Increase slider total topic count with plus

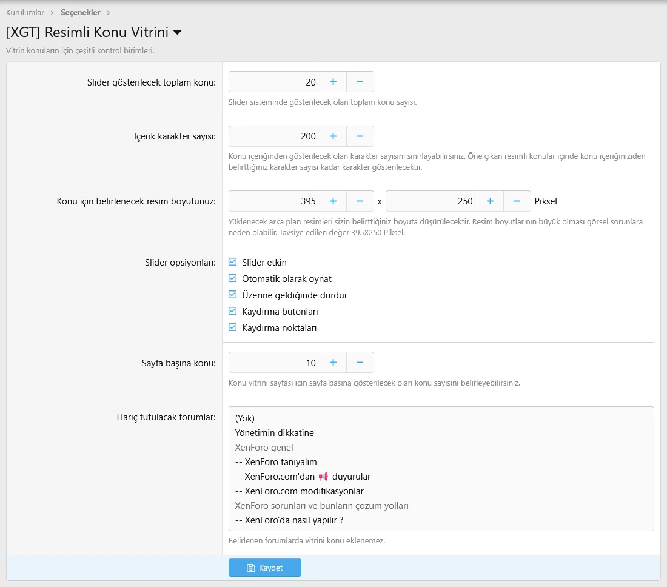pos(333,82)
